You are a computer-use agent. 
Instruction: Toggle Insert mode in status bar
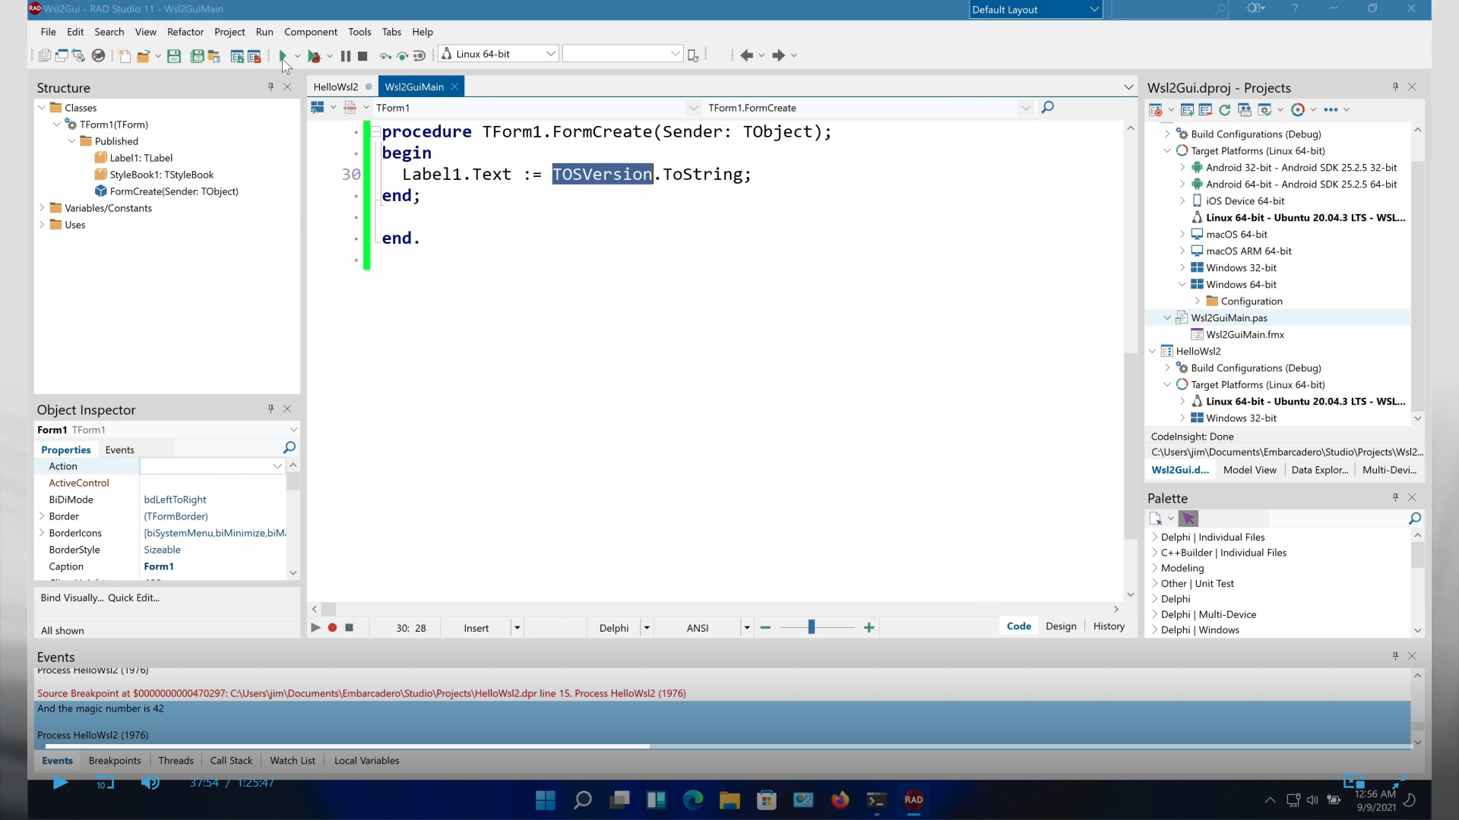click(476, 628)
